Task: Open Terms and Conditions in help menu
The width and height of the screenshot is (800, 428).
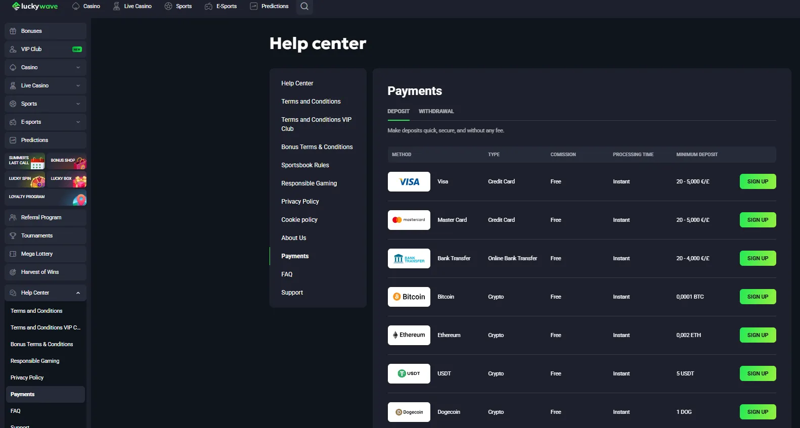Action: point(311,102)
